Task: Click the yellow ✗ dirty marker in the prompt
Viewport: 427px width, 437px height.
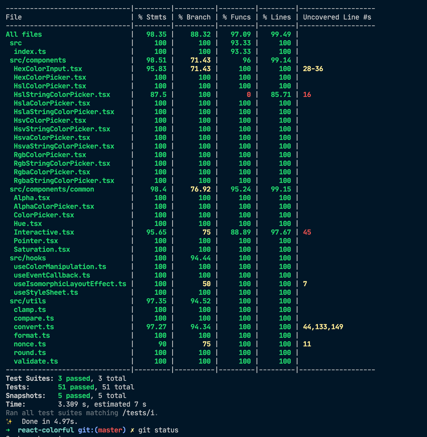Action: [132, 430]
